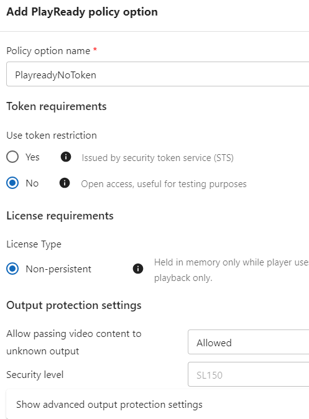The height and width of the screenshot is (419, 309).
Task: Open the unknown output Allowed dropdown
Action: (249, 342)
